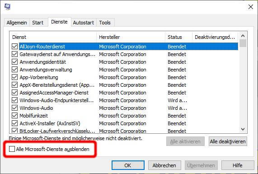Open the Hilfe button
Image resolution: width=258 pixels, height=174 pixels.
click(x=238, y=165)
